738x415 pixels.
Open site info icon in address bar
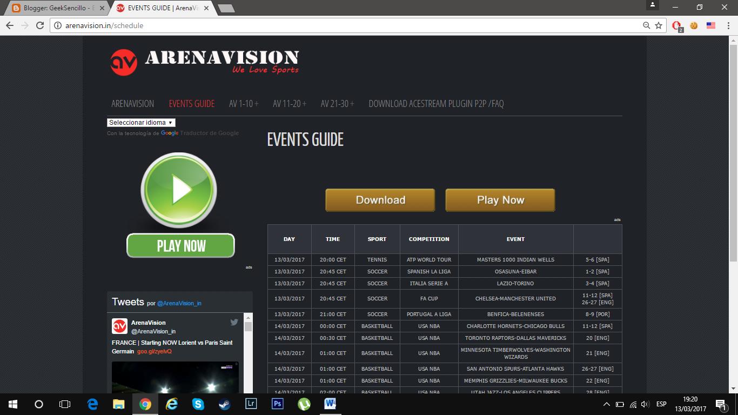58,25
